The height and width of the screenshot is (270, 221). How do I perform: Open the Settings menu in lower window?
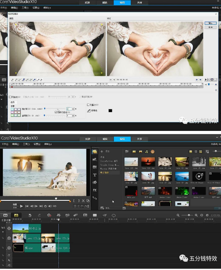click(37, 144)
